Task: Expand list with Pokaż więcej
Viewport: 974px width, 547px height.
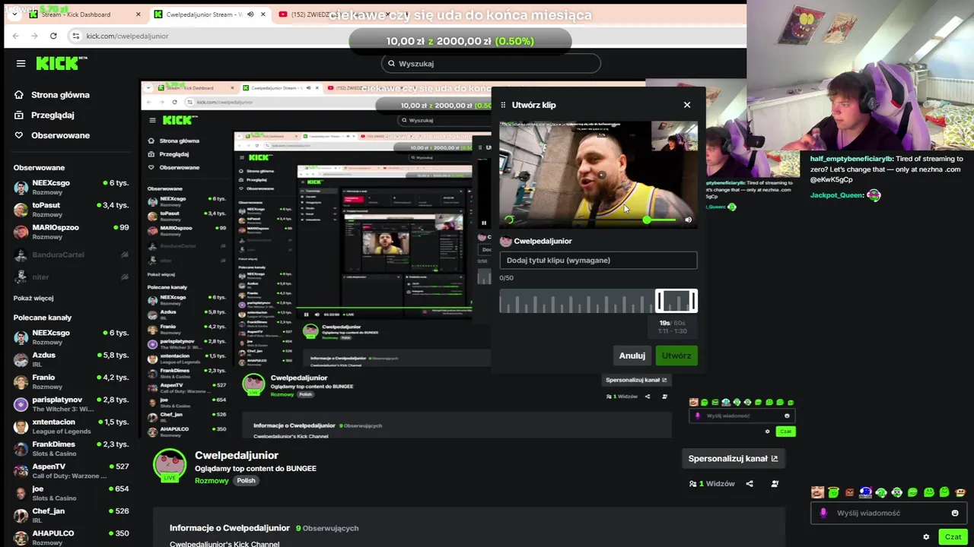Action: (33, 298)
